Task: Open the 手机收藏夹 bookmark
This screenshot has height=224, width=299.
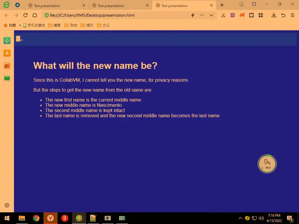Action: (34, 25)
